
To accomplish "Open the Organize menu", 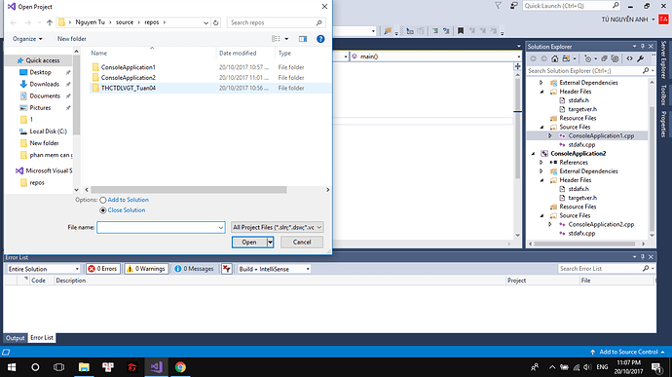I will (x=27, y=39).
